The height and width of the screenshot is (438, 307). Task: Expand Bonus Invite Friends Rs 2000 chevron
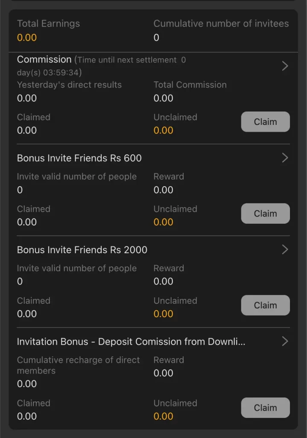pos(285,250)
